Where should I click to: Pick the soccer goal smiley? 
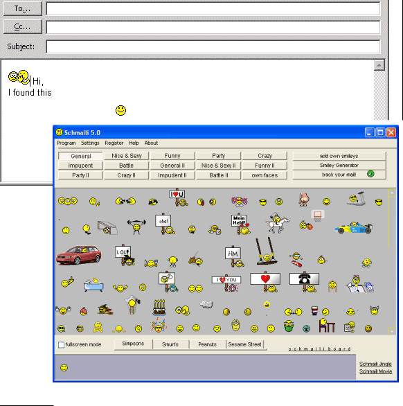point(107,228)
